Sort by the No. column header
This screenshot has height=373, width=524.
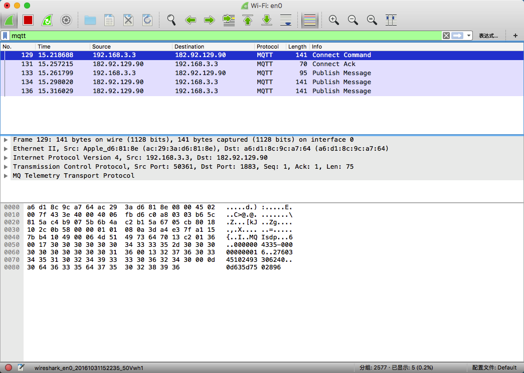18,47
